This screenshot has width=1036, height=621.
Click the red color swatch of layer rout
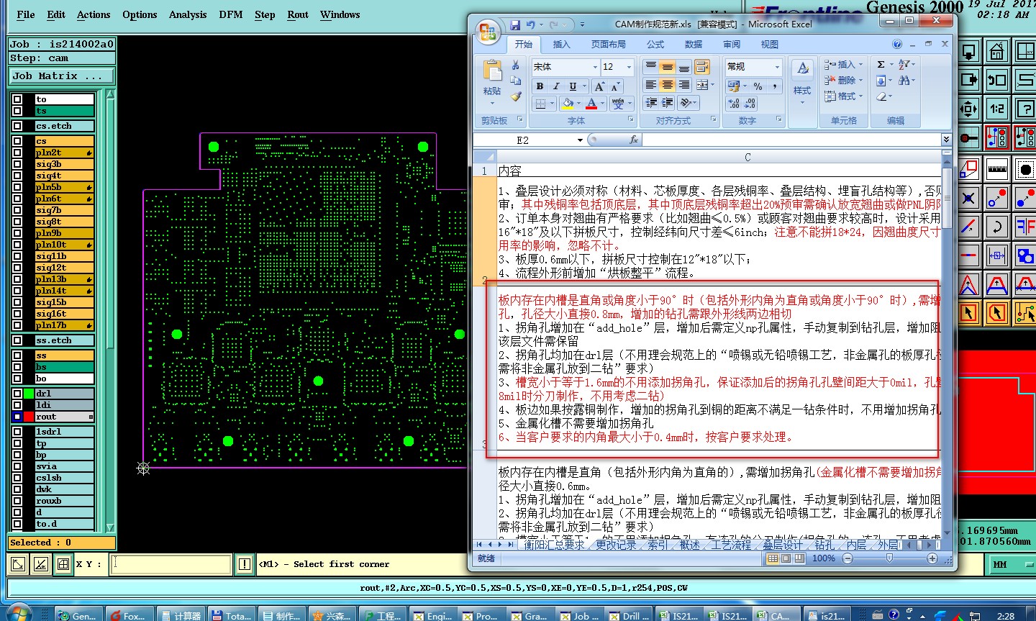(x=29, y=417)
